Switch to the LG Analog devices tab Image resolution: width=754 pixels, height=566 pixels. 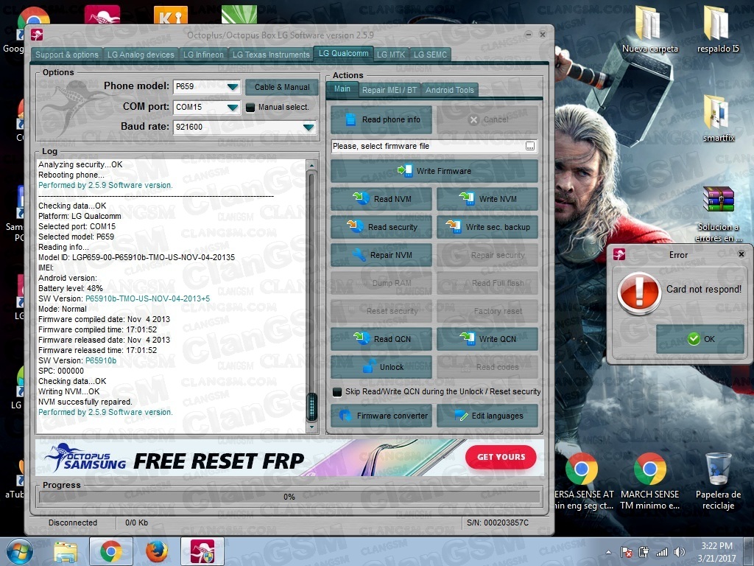click(x=141, y=55)
